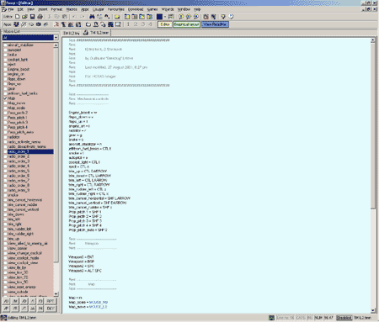Tick the eject checkbox

[x=5, y=65]
